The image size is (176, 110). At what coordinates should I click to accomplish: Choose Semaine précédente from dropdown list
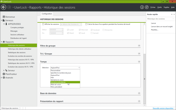click(x=65, y=82)
